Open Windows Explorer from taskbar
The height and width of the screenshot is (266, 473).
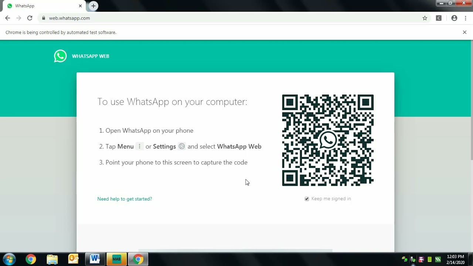[52, 259]
